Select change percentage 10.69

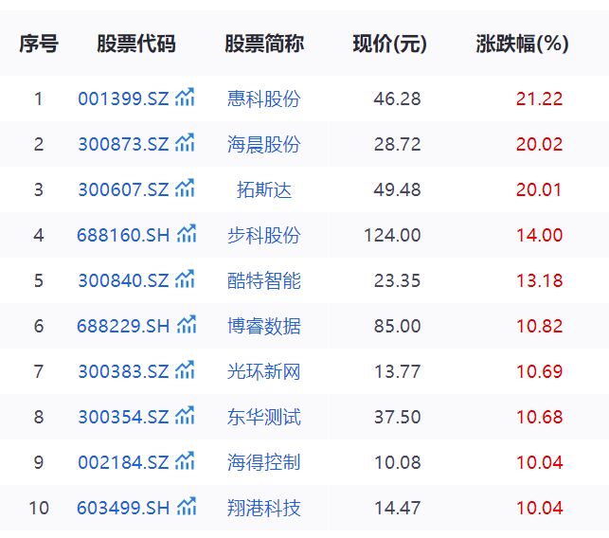[540, 371]
